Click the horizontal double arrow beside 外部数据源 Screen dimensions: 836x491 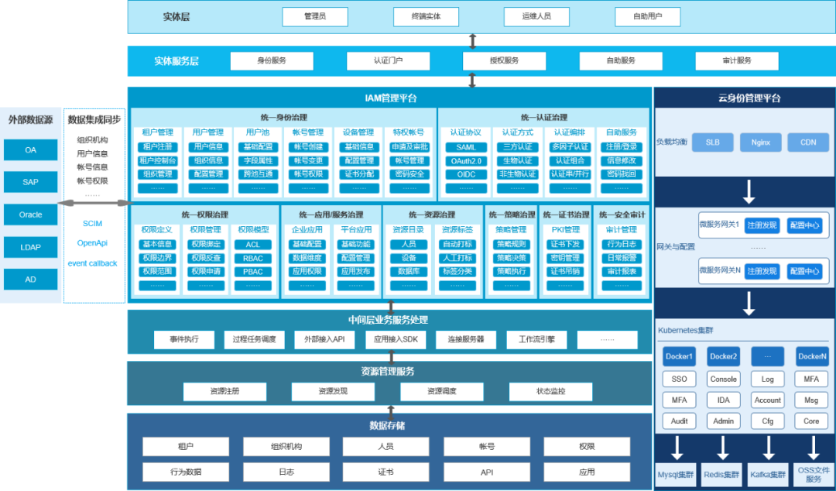[x=96, y=203]
